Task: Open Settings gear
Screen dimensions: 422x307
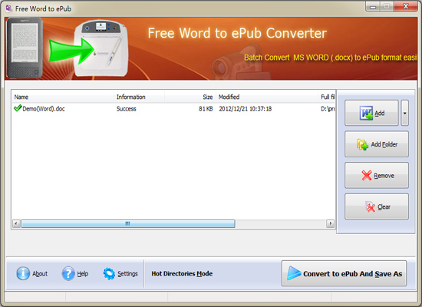Action: click(120, 273)
